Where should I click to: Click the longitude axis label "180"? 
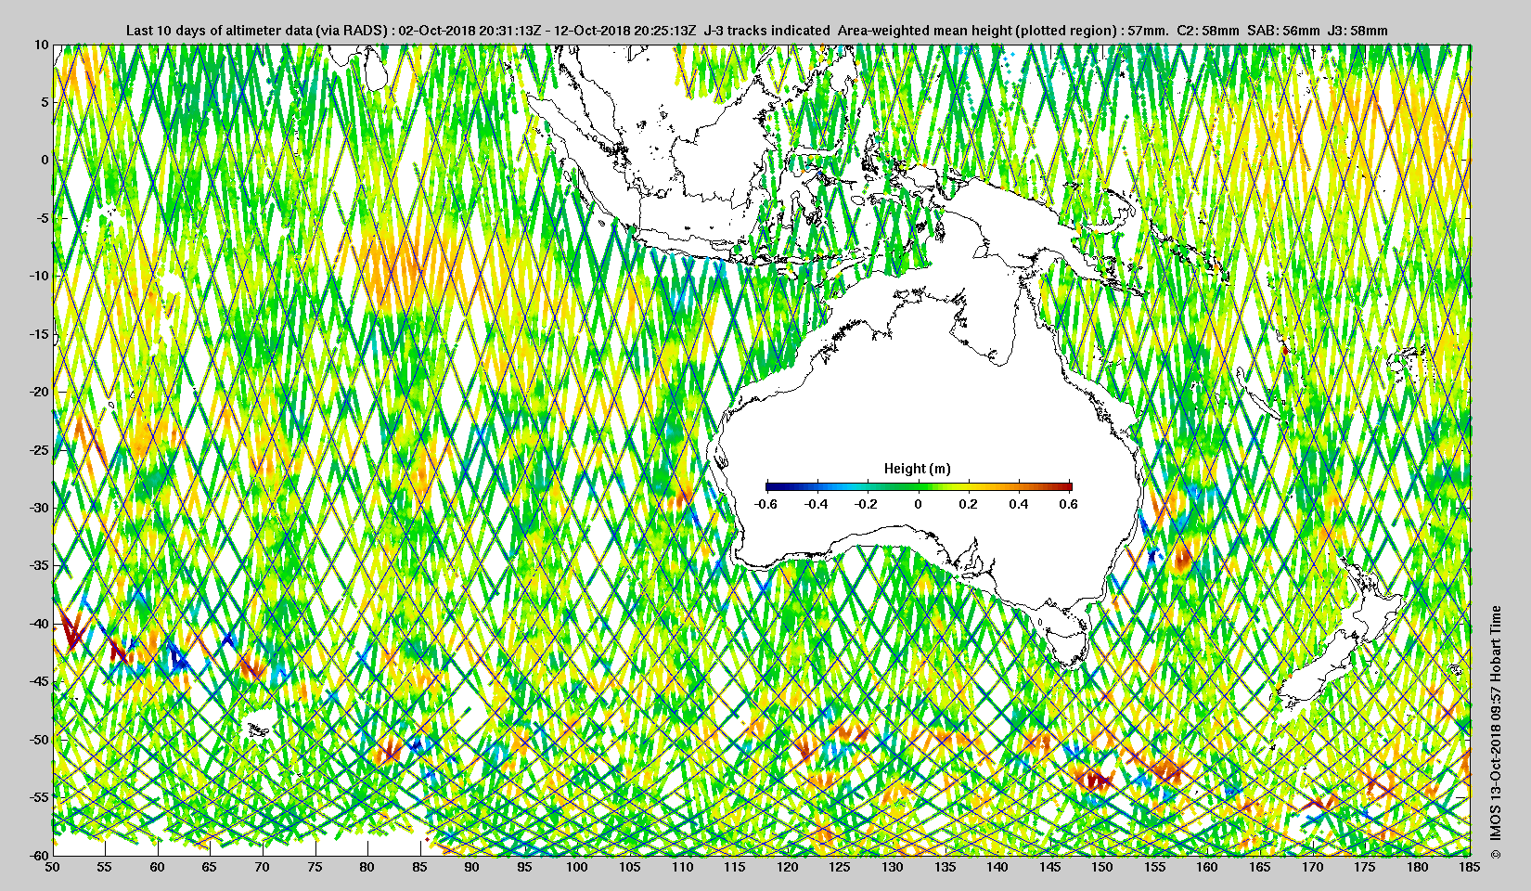click(x=1417, y=868)
